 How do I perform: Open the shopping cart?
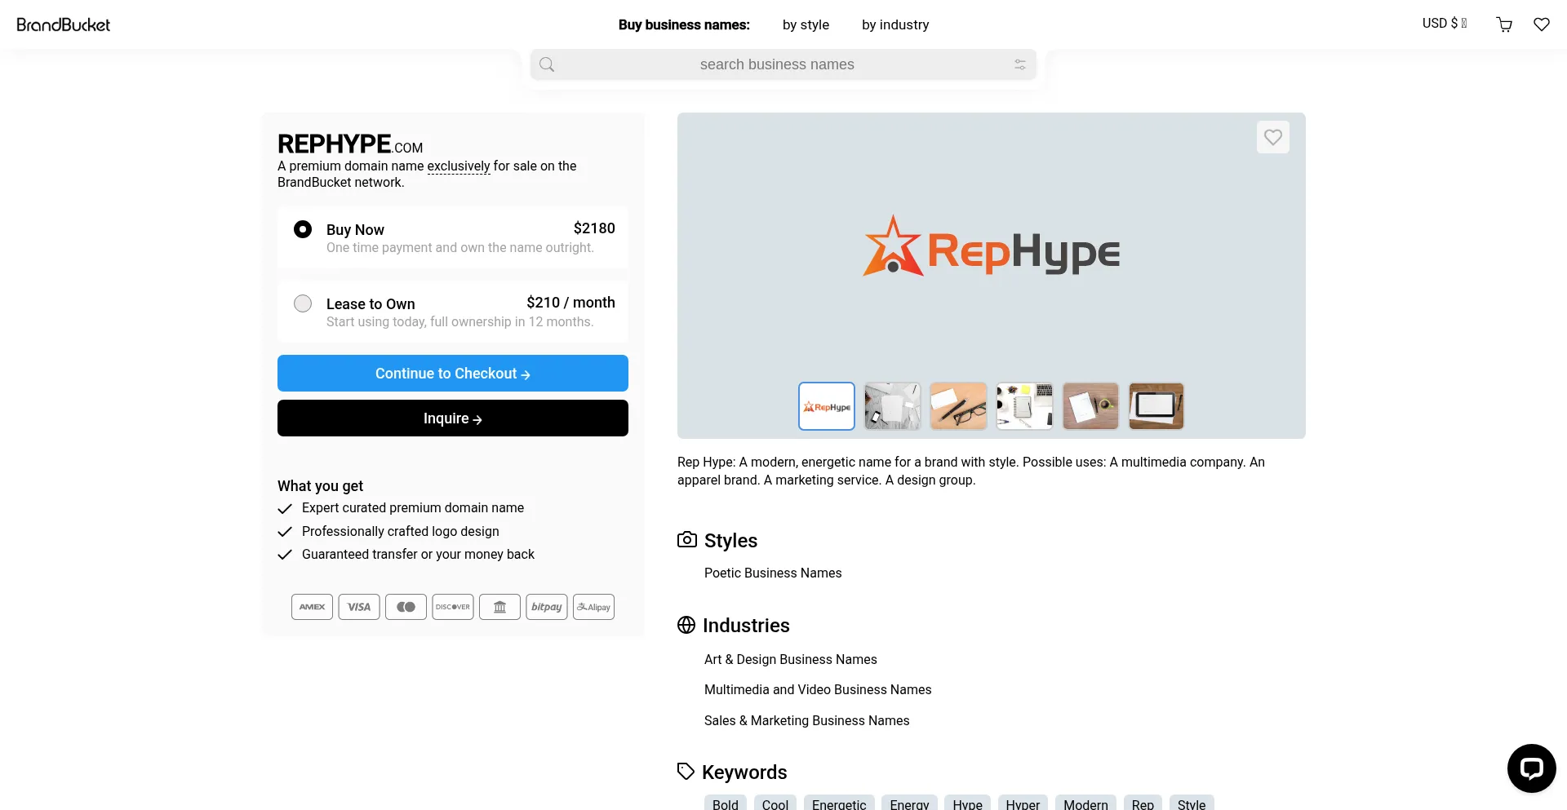point(1504,24)
